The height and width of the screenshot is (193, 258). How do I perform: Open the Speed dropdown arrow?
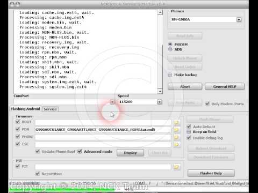click(x=160, y=102)
